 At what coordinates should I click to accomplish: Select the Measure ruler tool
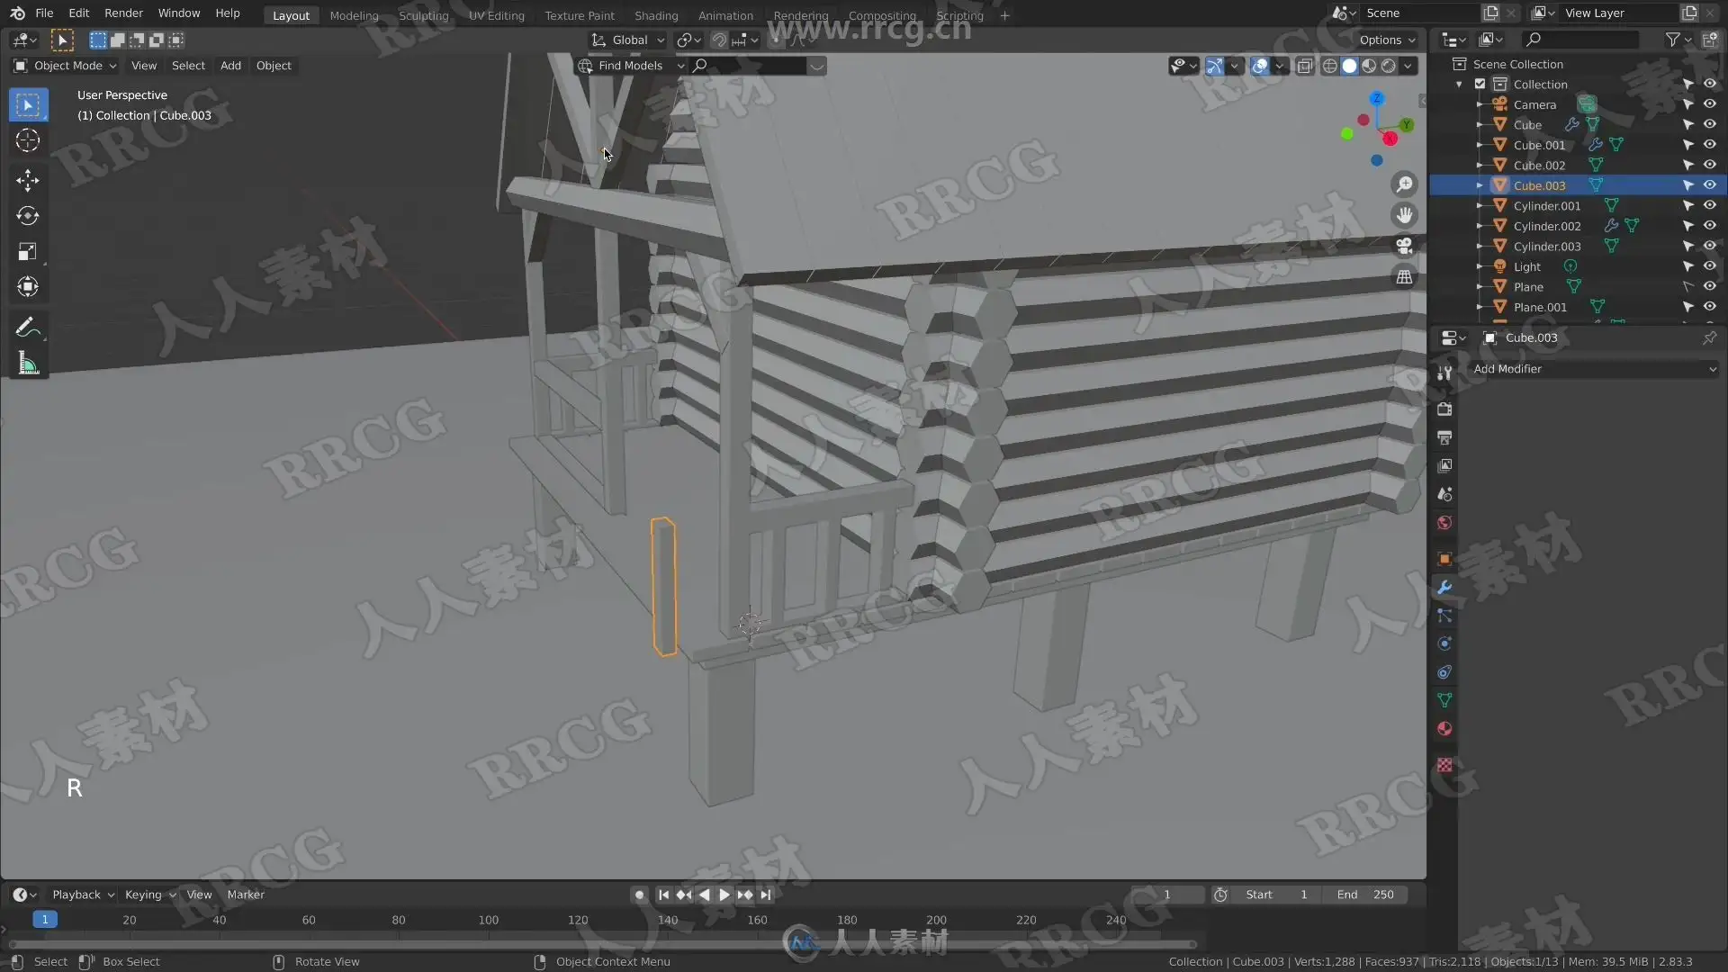pos(27,364)
